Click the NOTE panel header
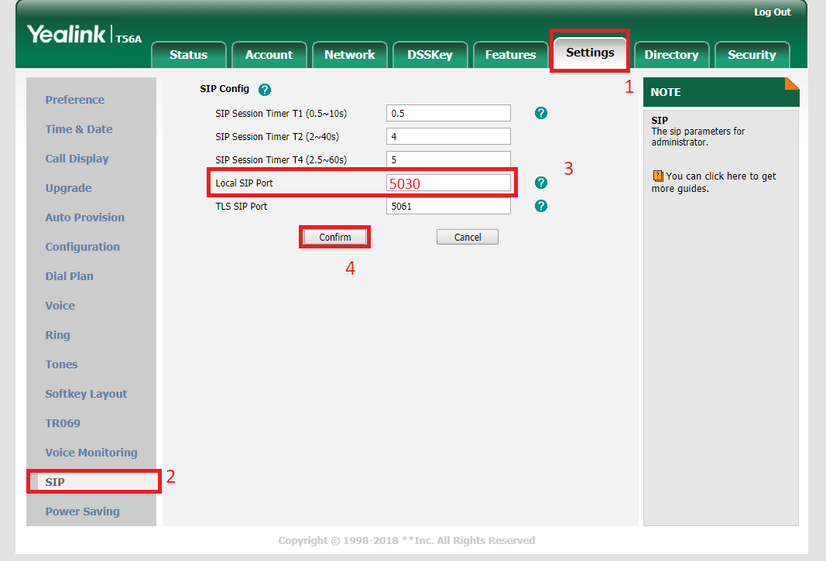This screenshot has width=826, height=561. [x=721, y=92]
